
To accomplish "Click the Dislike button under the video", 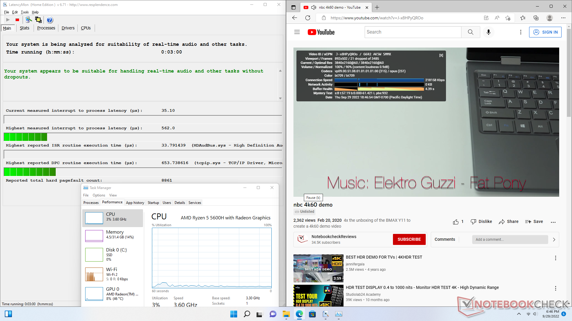I will click(x=481, y=222).
